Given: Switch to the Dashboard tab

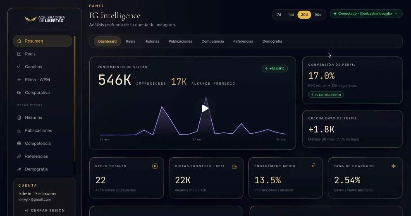Looking at the screenshot, I should click(x=107, y=41).
